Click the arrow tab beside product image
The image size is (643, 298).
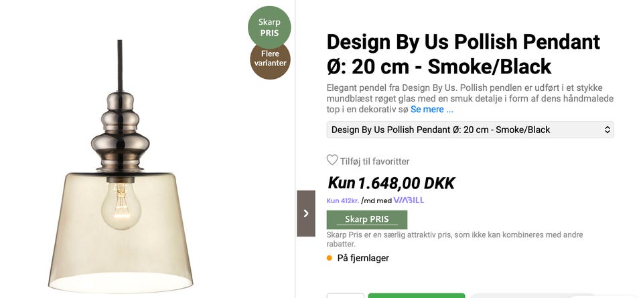(x=305, y=213)
